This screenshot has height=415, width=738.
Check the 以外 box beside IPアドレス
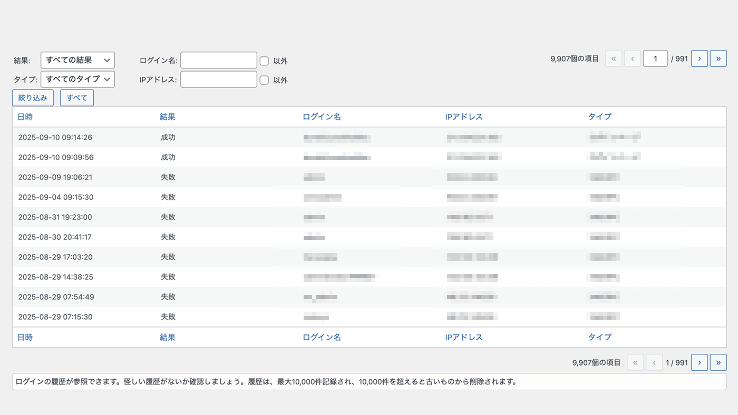264,80
